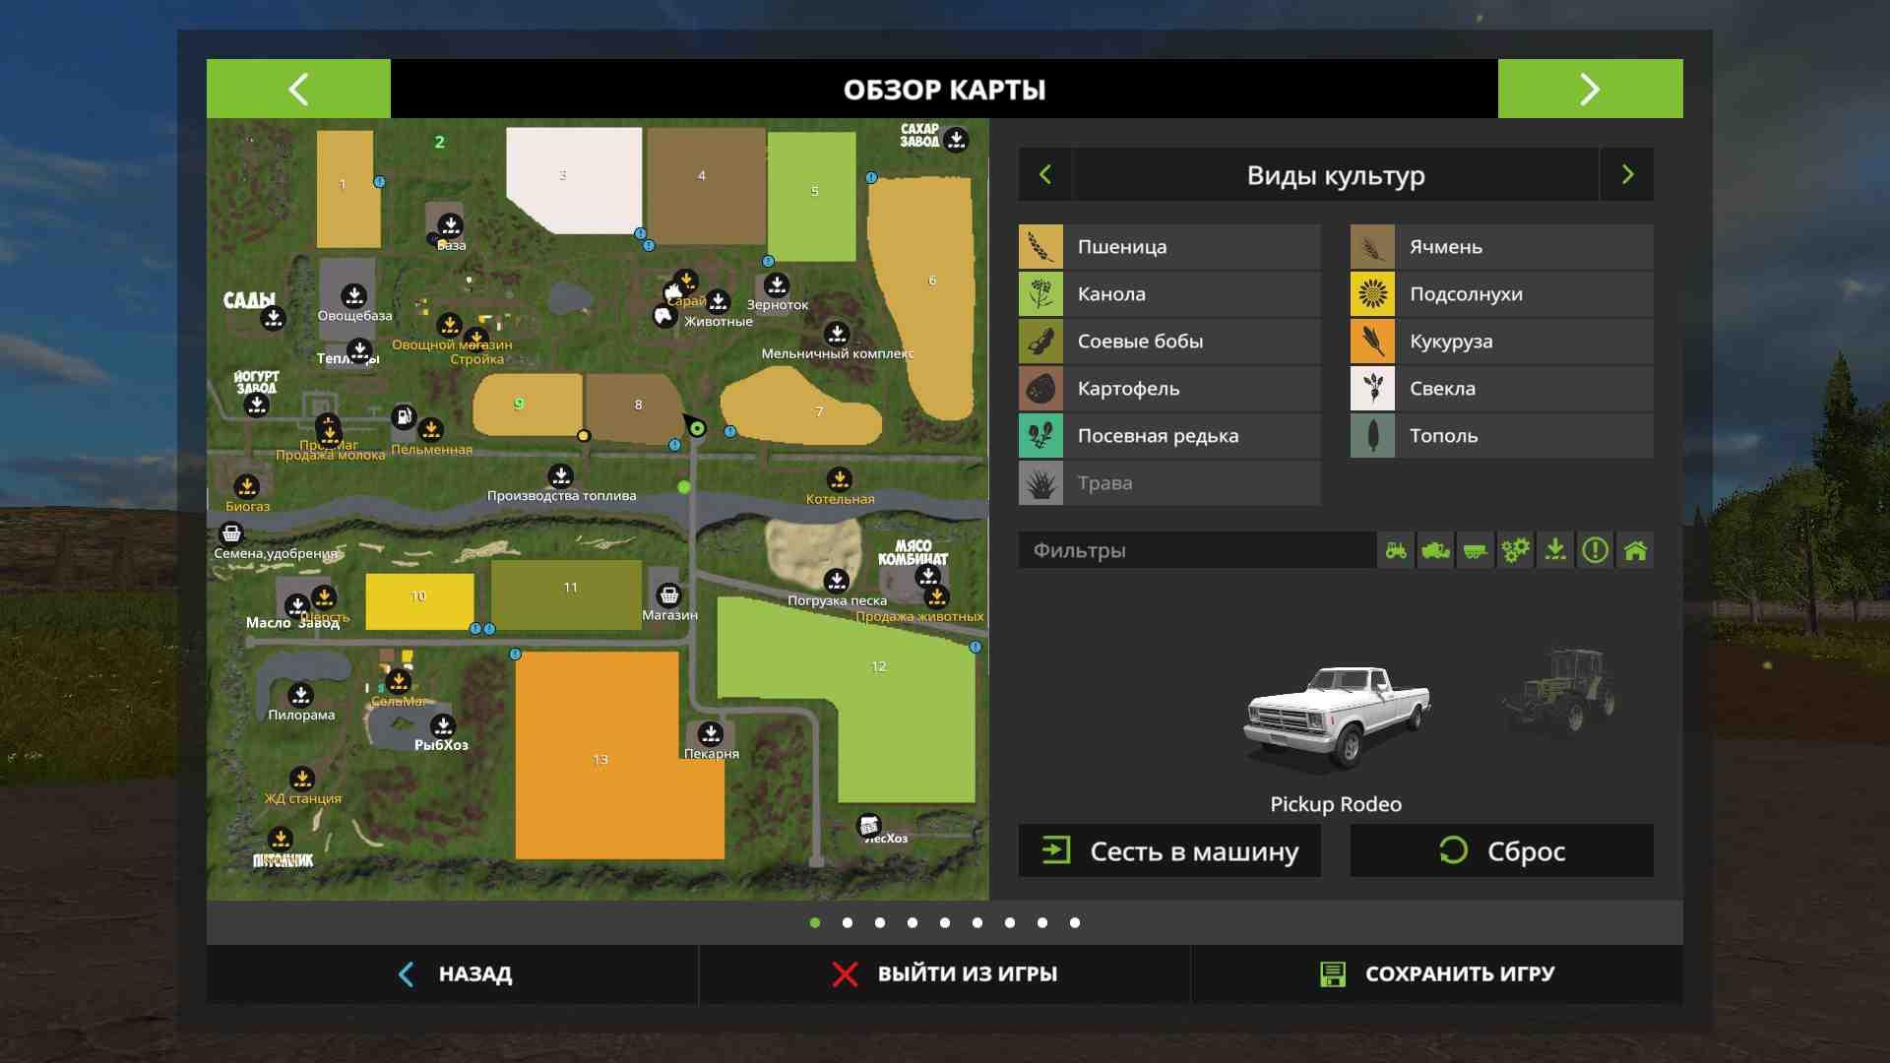The image size is (1890, 1063).
Task: Toggle the exclamation missions filter icon
Action: pyautogui.click(x=1595, y=550)
